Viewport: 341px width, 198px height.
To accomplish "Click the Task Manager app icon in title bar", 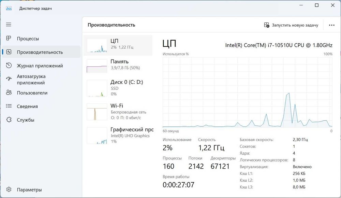I will 9,9.
